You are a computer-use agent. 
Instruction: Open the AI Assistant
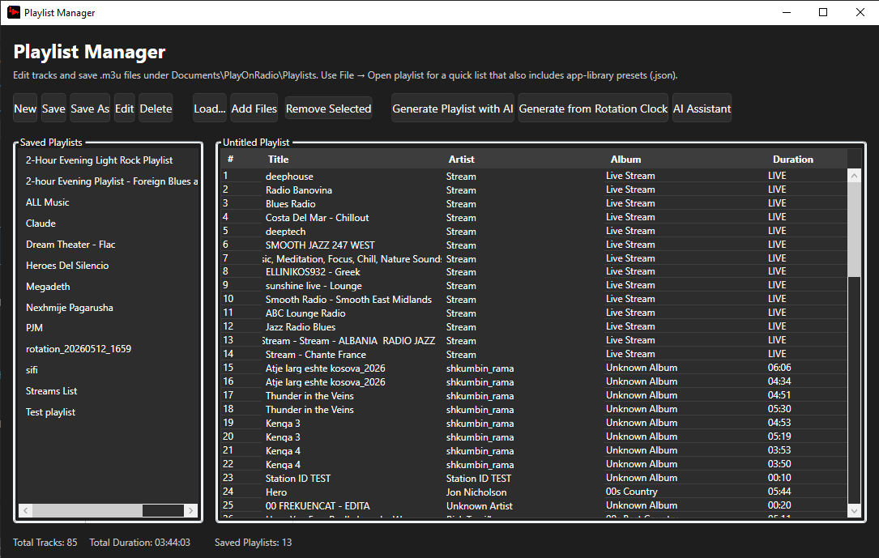coord(702,109)
